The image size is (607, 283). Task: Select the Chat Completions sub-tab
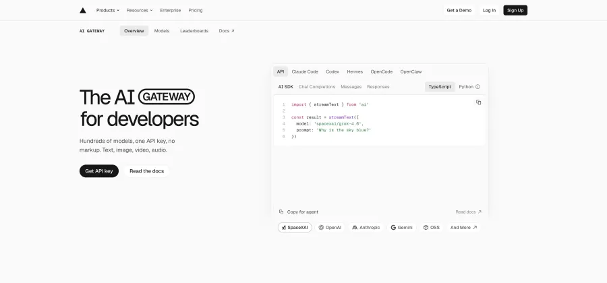click(317, 87)
